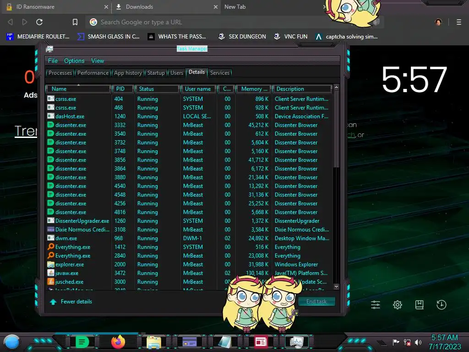
Task: Open MEDIAFIRE ROULET... bookmark
Action: tap(38, 37)
